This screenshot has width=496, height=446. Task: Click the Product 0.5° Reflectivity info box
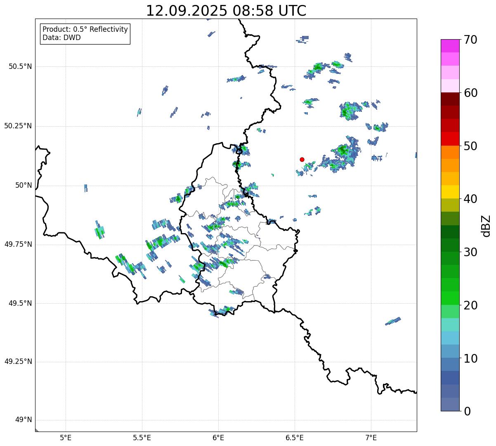click(x=85, y=34)
